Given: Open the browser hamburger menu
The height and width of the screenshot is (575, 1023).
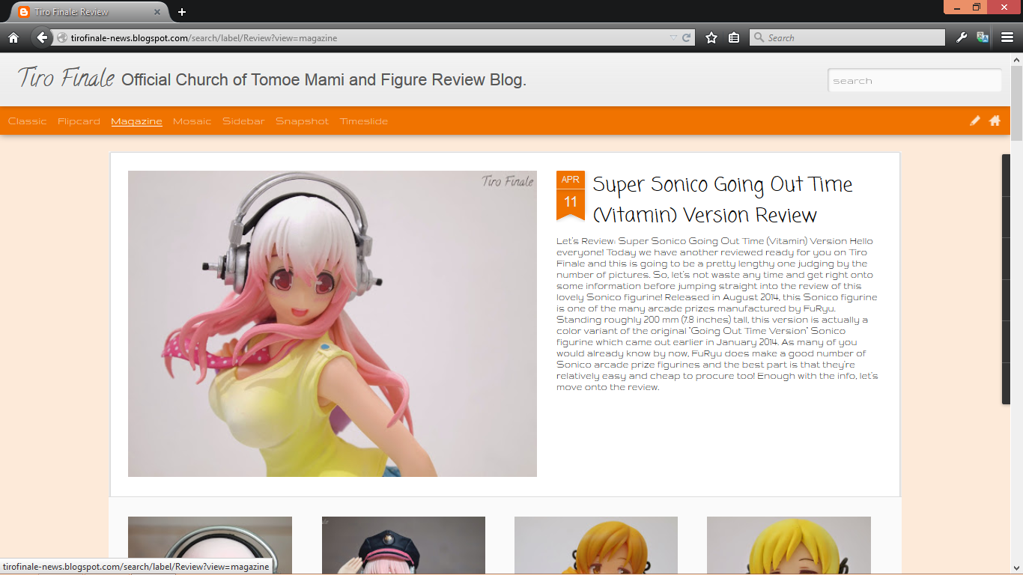Looking at the screenshot, I should pyautogui.click(x=1007, y=37).
